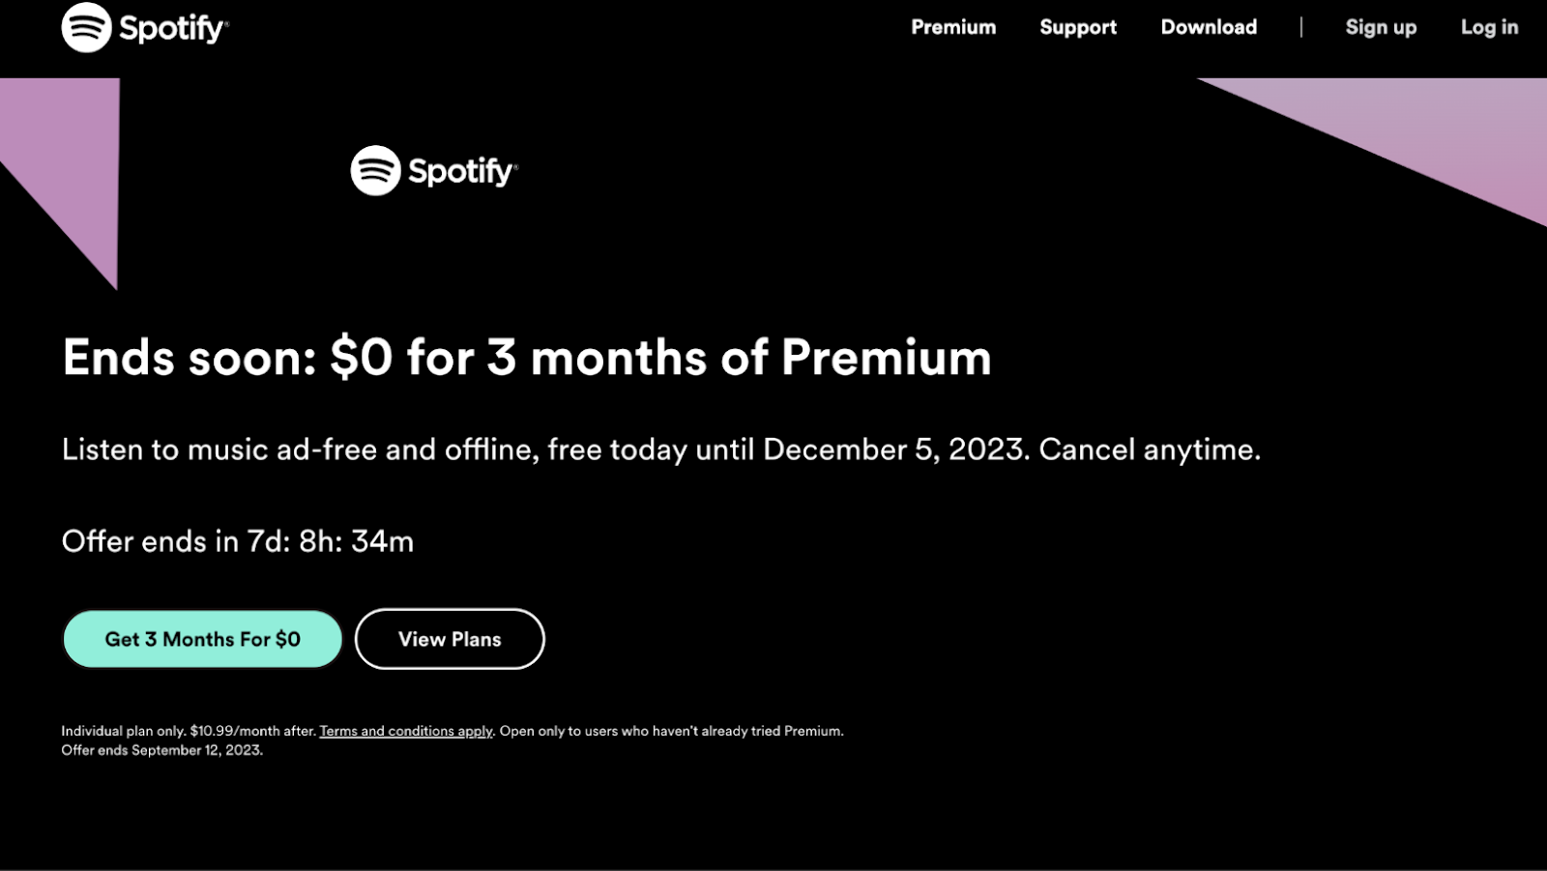The height and width of the screenshot is (871, 1547).
Task: Click the Spotify wordmark next to the center logo
Action: click(462, 170)
